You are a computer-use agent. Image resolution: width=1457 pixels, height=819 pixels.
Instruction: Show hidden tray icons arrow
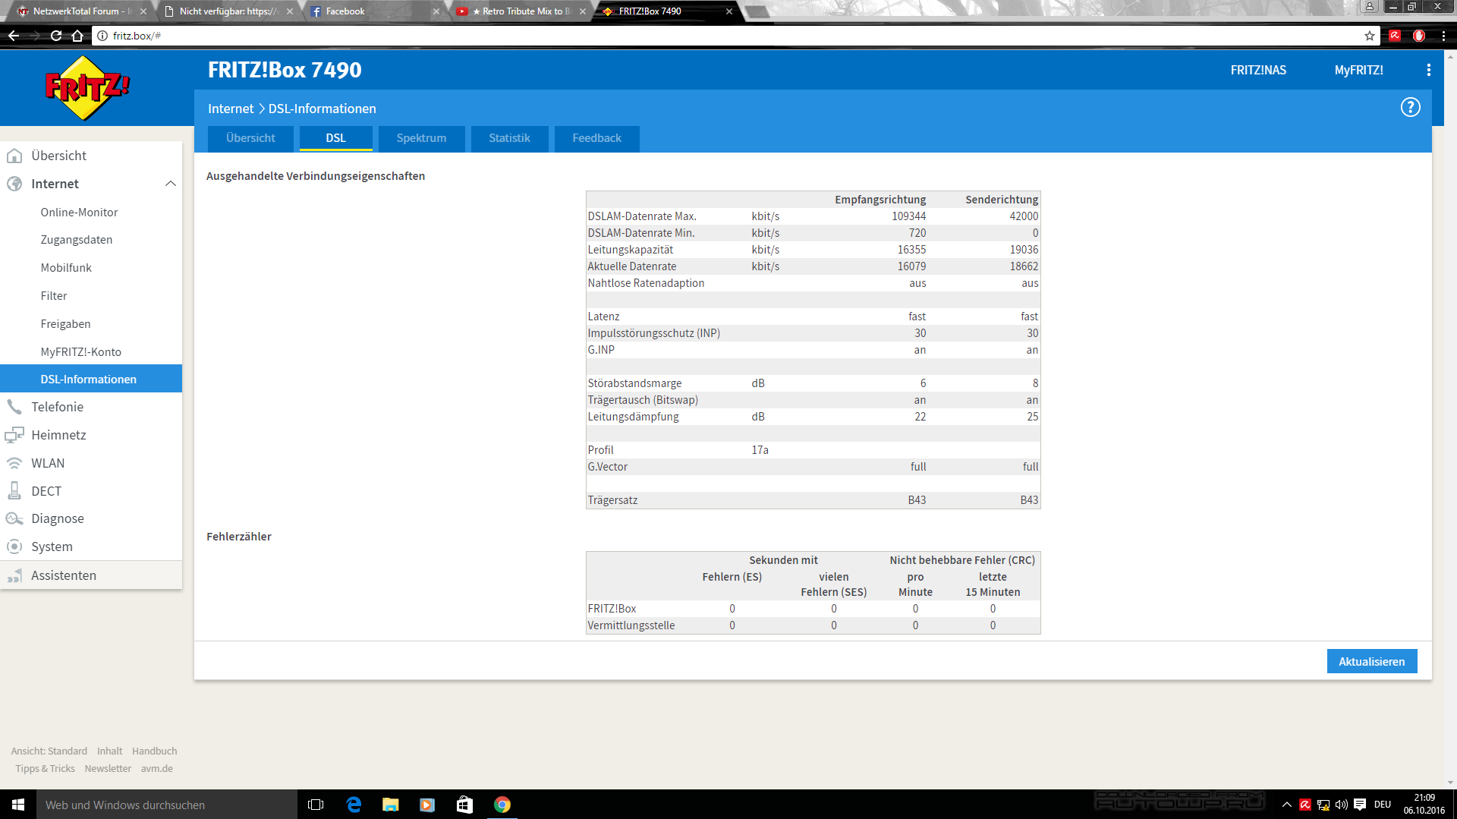1287,805
